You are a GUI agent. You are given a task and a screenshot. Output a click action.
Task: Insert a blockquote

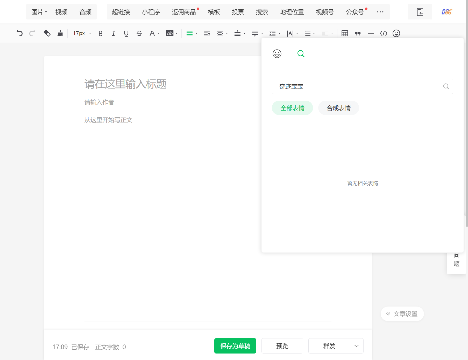[x=358, y=33]
